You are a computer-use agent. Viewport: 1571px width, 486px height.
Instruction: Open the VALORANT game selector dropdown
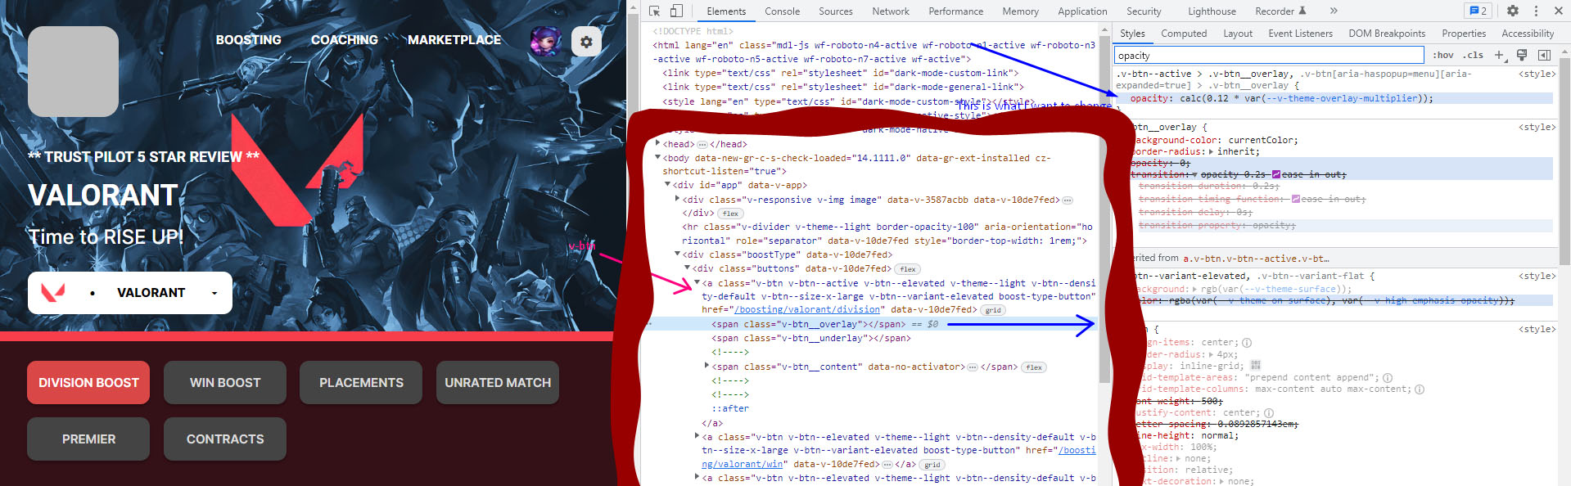pyautogui.click(x=130, y=293)
